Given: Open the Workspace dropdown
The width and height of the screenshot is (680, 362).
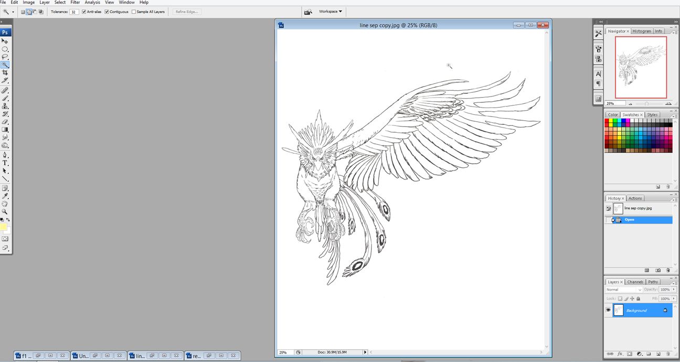Looking at the screenshot, I should (x=331, y=12).
